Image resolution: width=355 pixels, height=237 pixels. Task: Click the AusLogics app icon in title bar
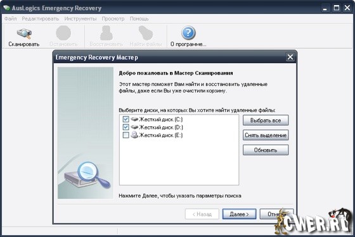point(6,8)
